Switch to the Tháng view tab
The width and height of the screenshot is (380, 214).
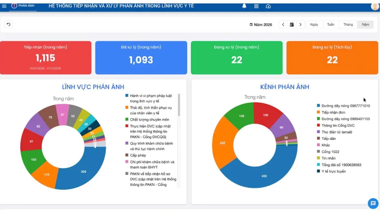pos(348,24)
